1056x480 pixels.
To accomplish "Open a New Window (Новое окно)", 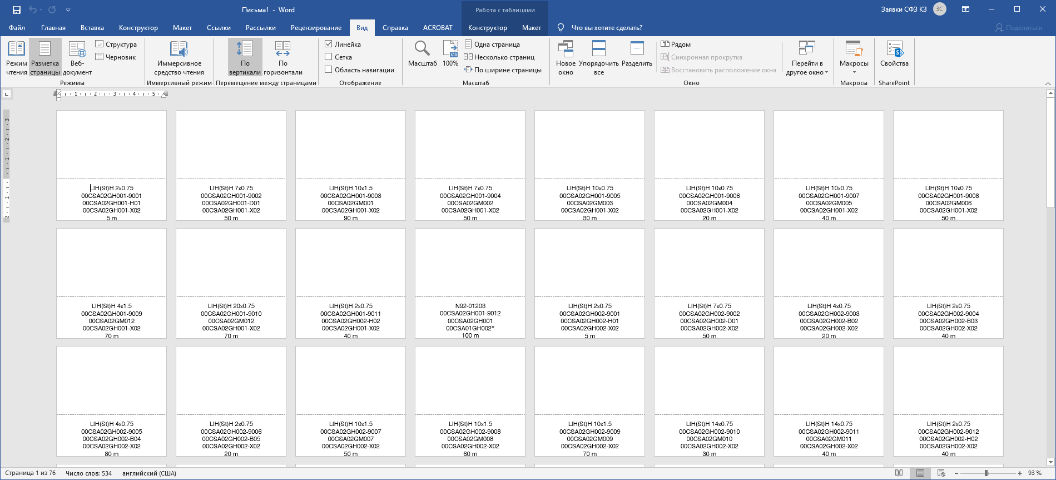I will click(566, 57).
